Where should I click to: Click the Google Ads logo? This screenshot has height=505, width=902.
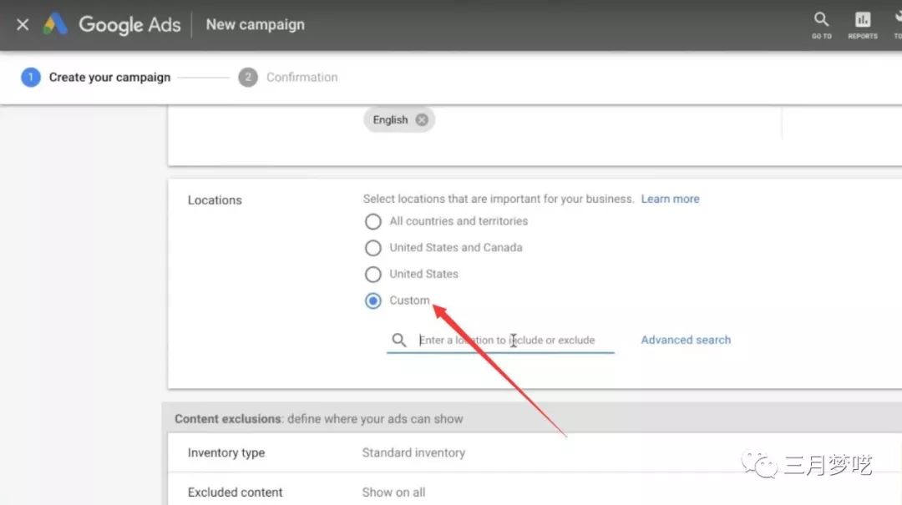(x=55, y=24)
